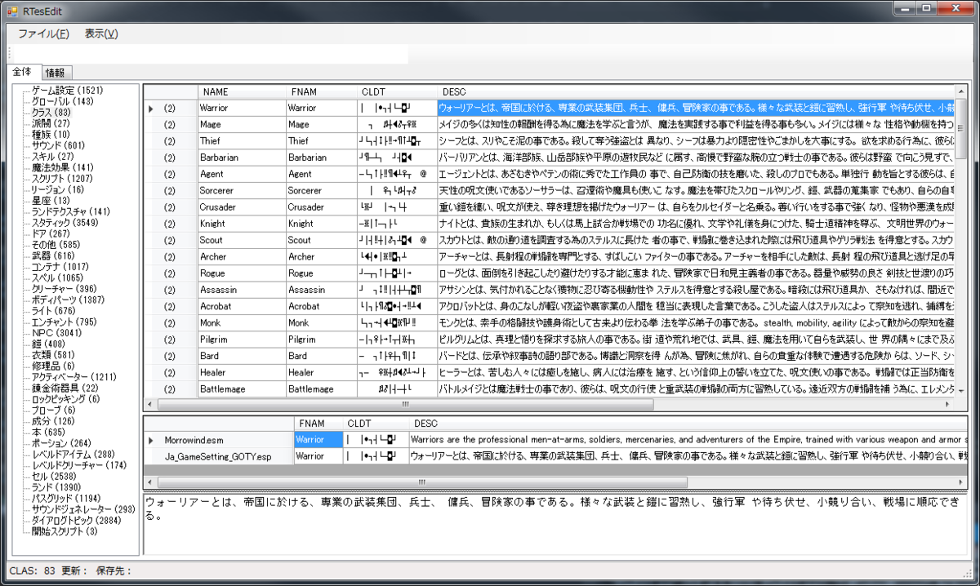
Task: Select 本 (635) in the tree
Action: point(48,432)
